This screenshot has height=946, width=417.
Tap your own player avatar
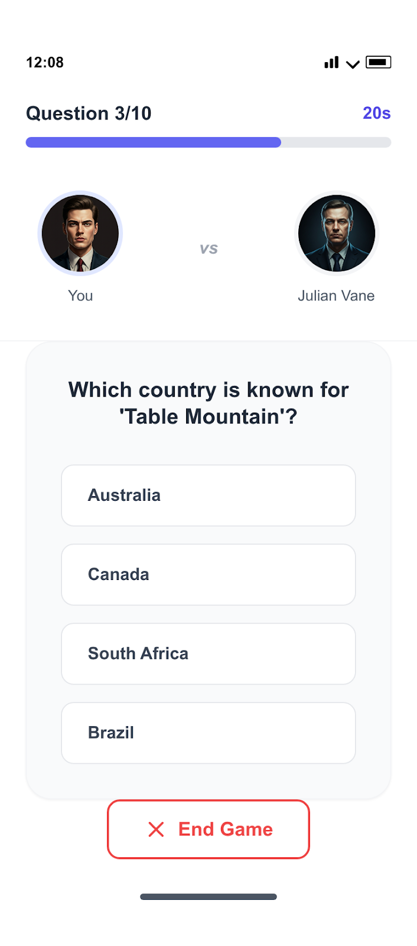click(80, 234)
